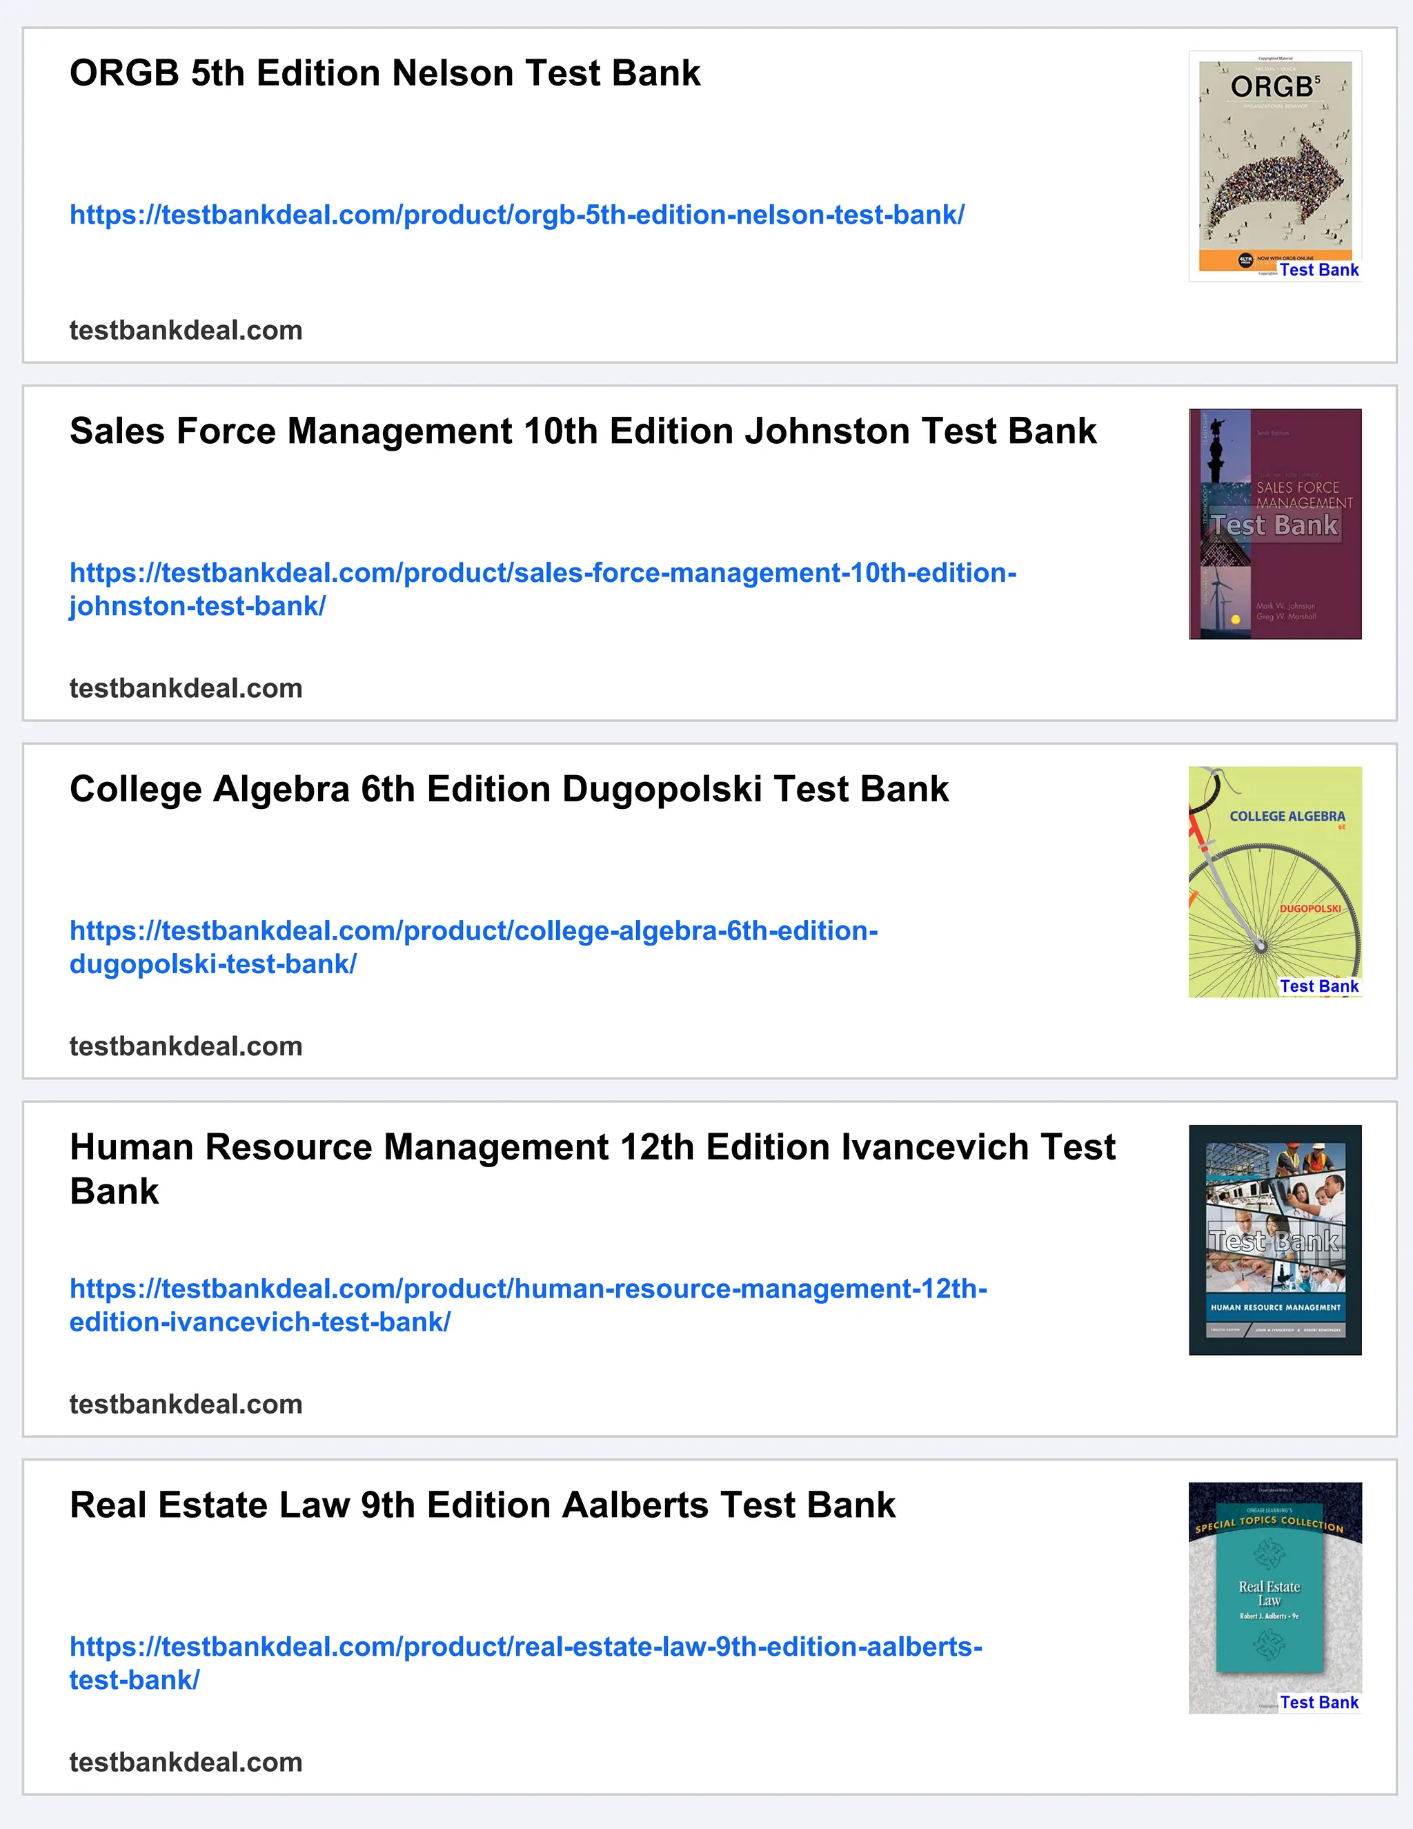
Task: Follow the College Algebra Dugopolski test bank link
Action: [x=474, y=947]
